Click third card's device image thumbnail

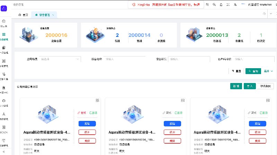pos(218,114)
